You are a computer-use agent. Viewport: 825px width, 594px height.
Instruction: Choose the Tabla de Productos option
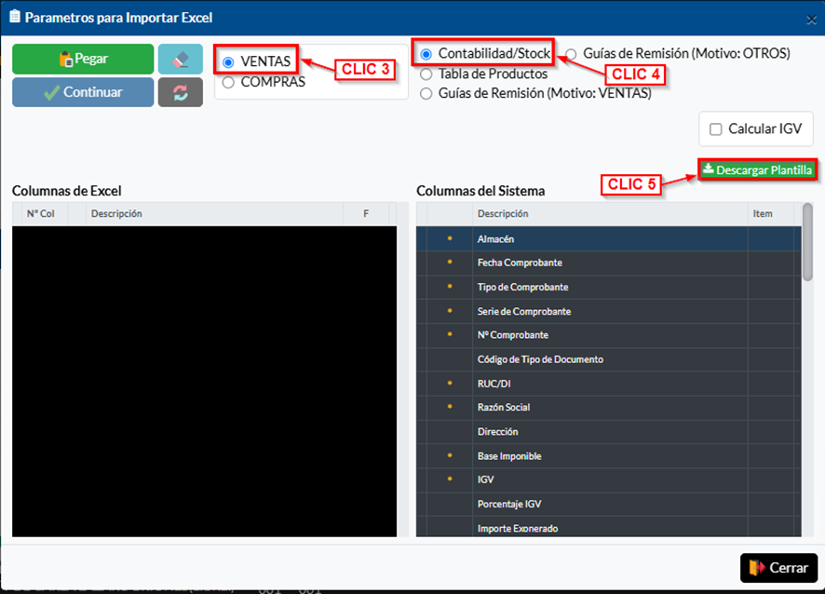point(426,74)
